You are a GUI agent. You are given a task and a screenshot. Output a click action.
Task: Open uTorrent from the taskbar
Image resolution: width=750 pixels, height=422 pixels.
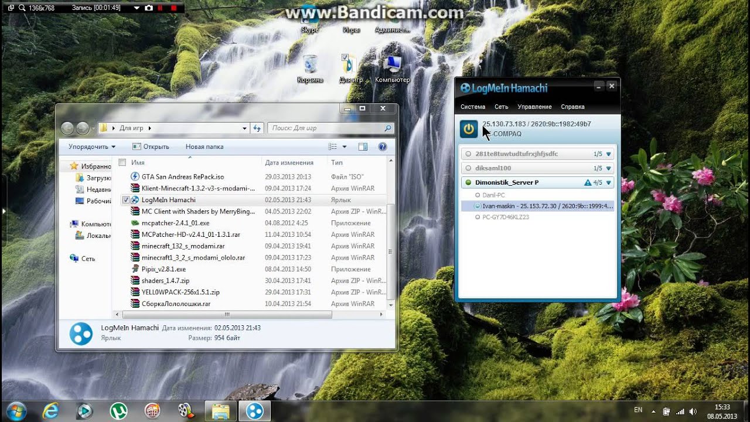pos(119,411)
